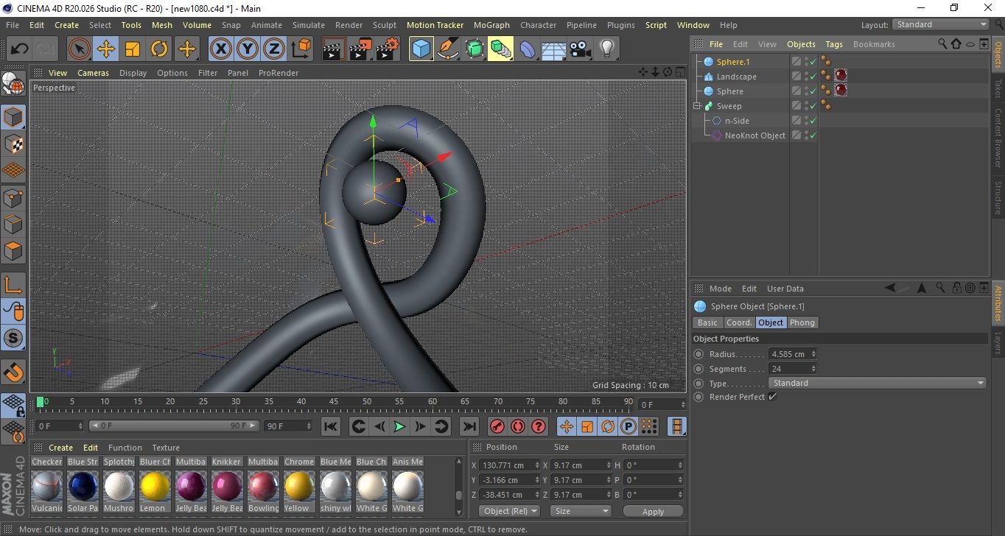Open the Simulate menu
Viewport: 1005px width, 536px height.
(308, 24)
